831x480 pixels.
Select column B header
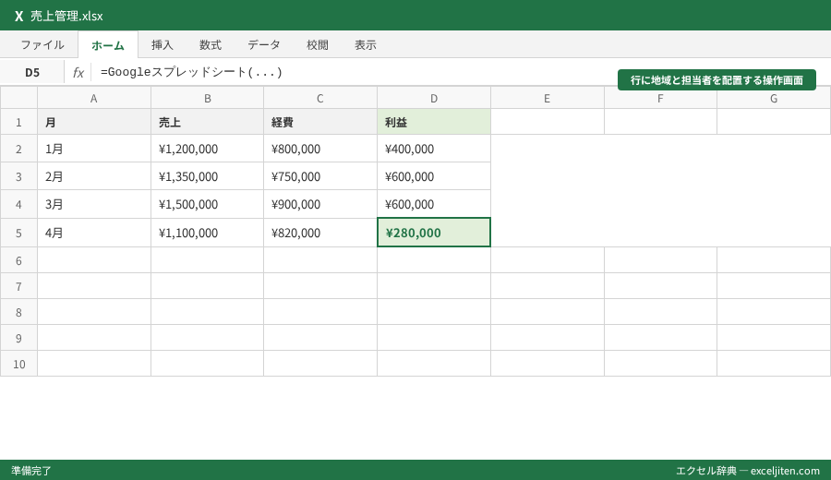pos(207,98)
